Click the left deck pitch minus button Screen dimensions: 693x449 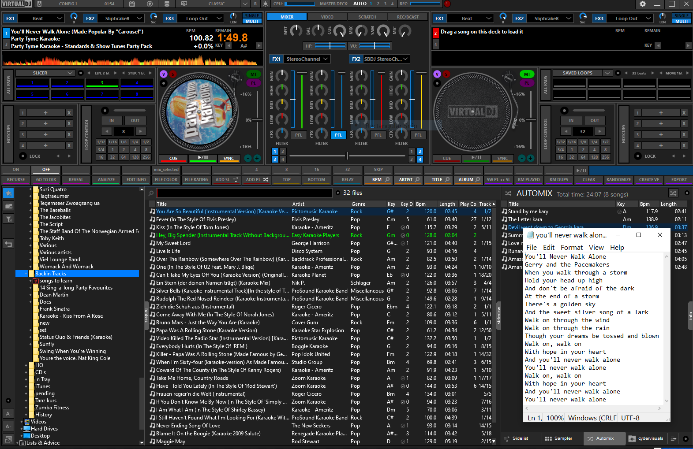click(x=248, y=158)
